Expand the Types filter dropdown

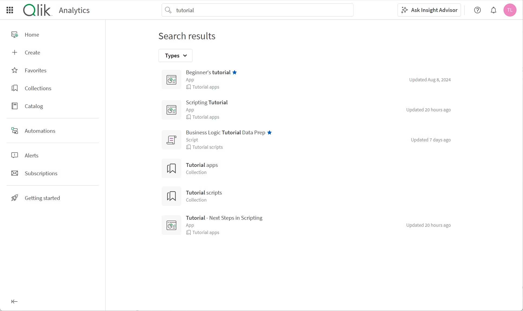coord(176,56)
